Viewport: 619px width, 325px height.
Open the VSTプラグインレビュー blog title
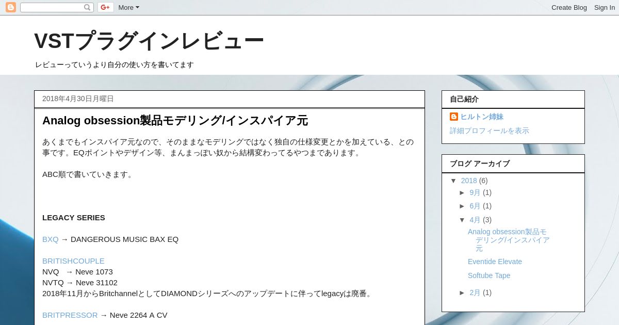pos(149,41)
